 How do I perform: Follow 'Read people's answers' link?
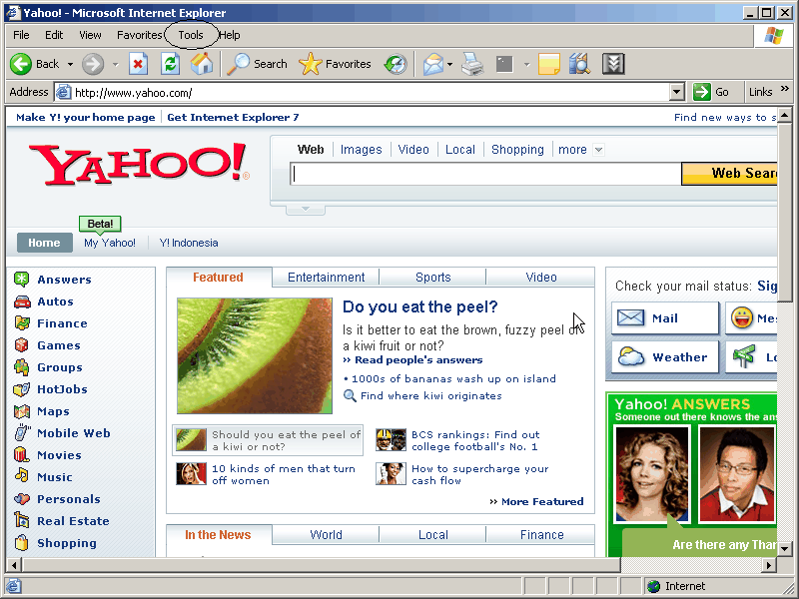[418, 360]
